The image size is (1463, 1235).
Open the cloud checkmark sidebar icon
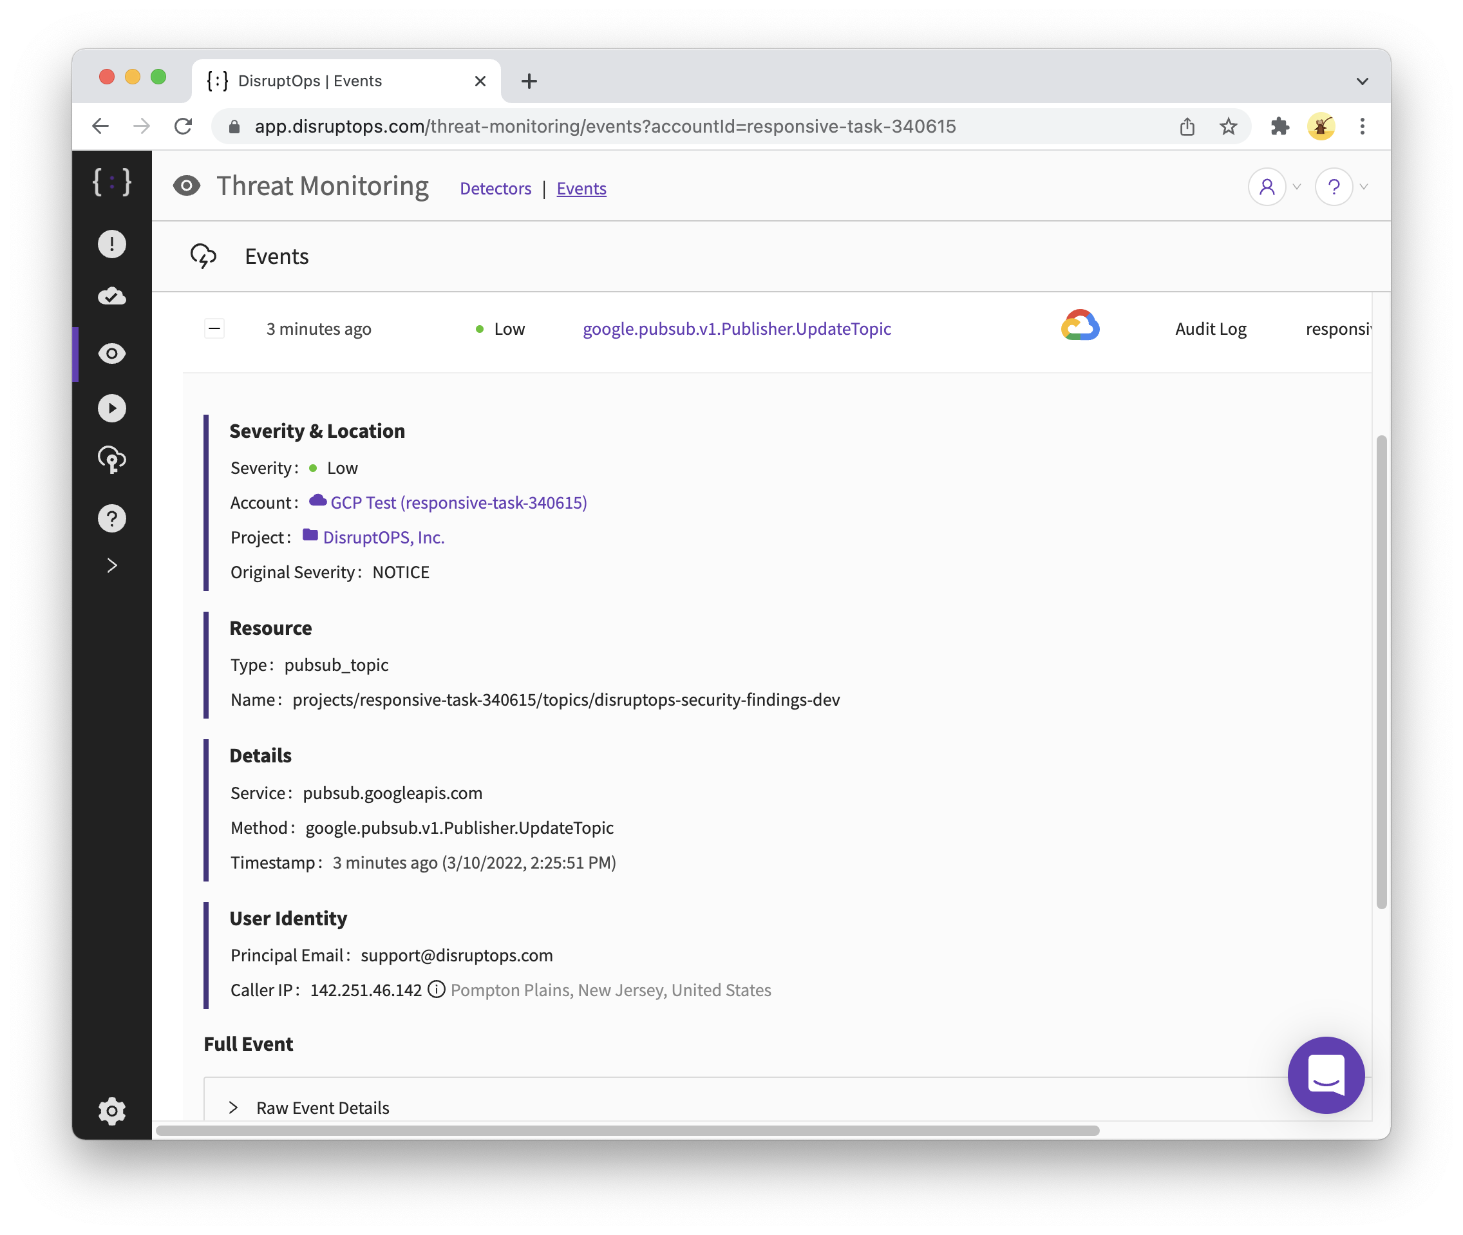click(x=112, y=297)
